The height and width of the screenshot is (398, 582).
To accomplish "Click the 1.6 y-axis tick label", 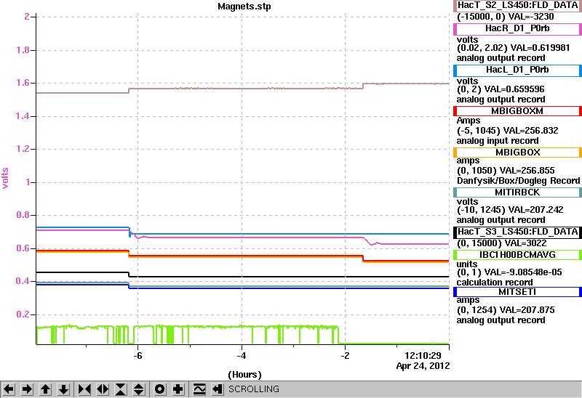I will tap(23, 83).
